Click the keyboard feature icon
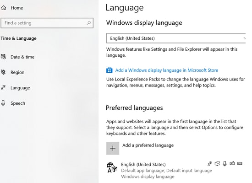This screenshot has width=252, height=183. pos(240,163)
